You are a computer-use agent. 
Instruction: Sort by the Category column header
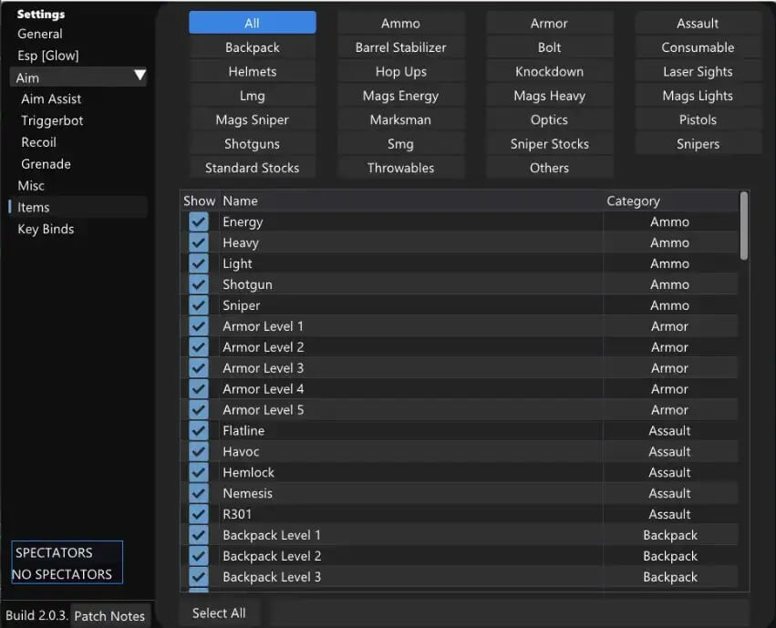click(x=633, y=201)
